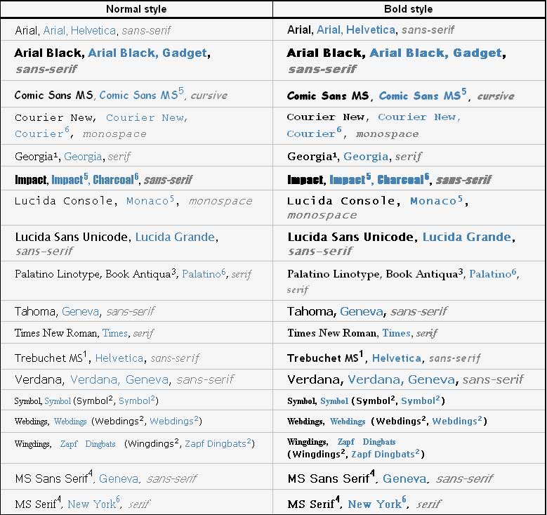Click the blue Verdana text in the normal column
The height and width of the screenshot is (515, 547).
(95, 379)
